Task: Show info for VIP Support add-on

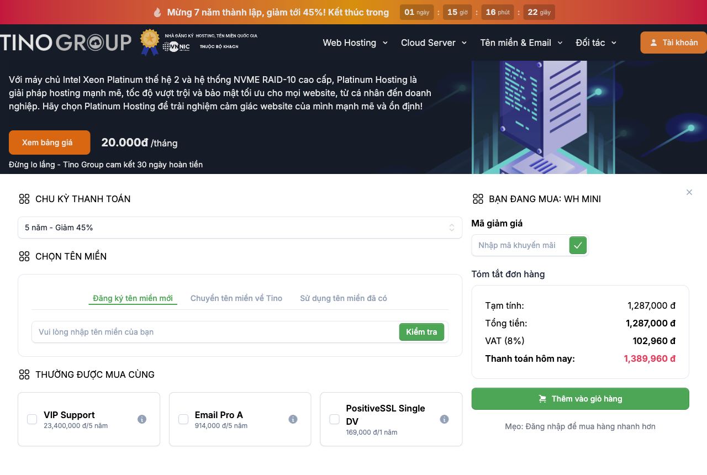Action: 142,419
